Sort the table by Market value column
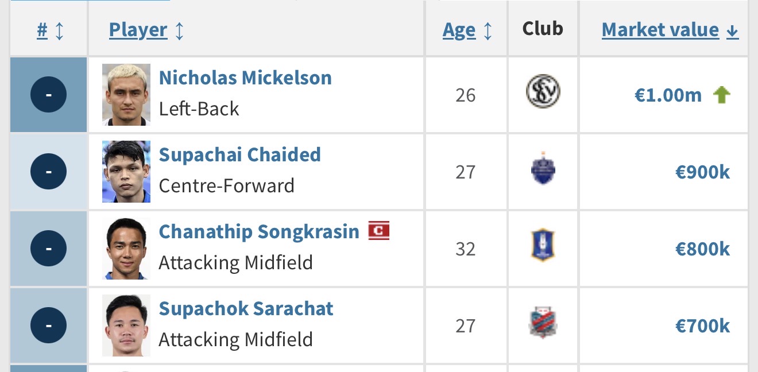 pyautogui.click(x=660, y=30)
